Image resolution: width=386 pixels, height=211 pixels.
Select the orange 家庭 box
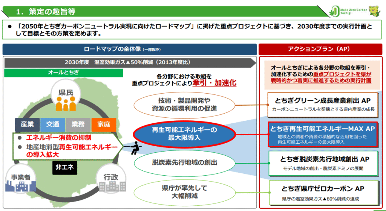point(104,124)
